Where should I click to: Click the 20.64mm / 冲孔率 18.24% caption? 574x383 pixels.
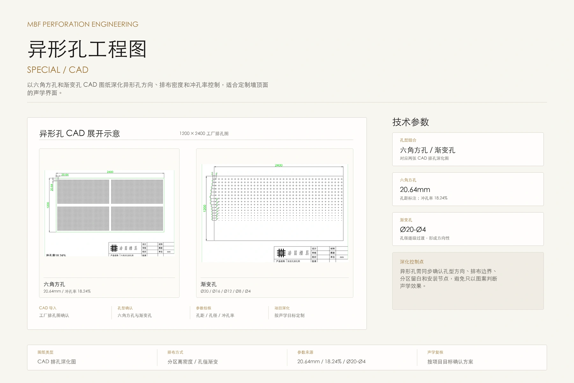click(x=67, y=291)
